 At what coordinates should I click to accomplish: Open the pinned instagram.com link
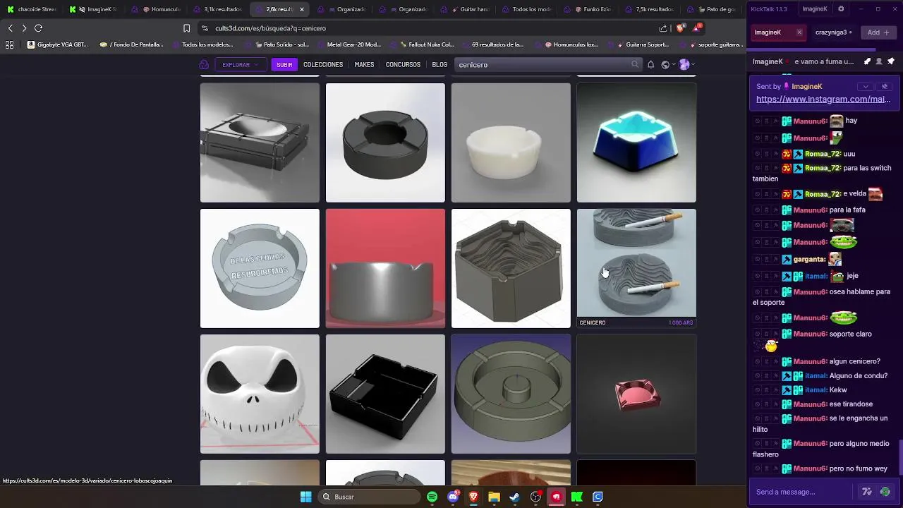(x=823, y=99)
